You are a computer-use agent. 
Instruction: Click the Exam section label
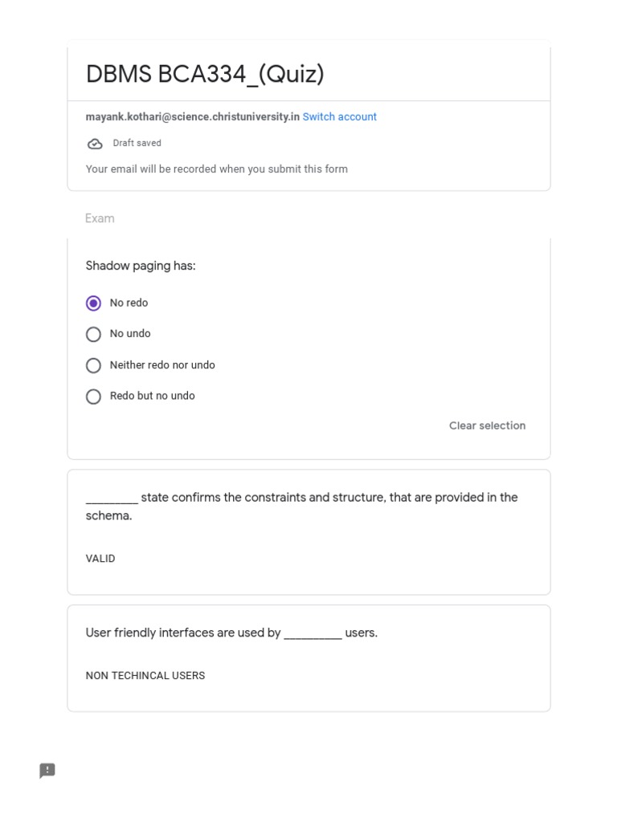click(x=100, y=218)
